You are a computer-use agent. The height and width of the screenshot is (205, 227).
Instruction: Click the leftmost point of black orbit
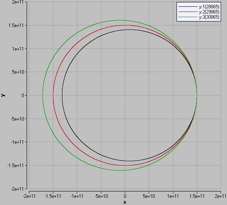point(62,95)
